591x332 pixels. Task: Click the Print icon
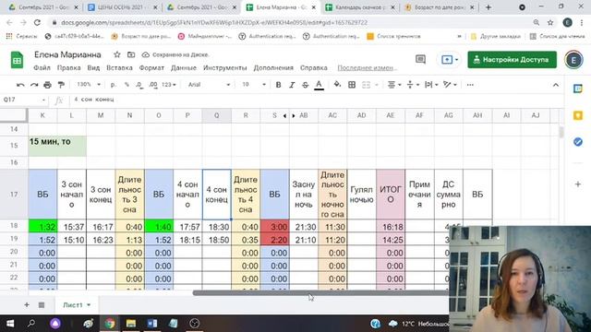point(47,85)
